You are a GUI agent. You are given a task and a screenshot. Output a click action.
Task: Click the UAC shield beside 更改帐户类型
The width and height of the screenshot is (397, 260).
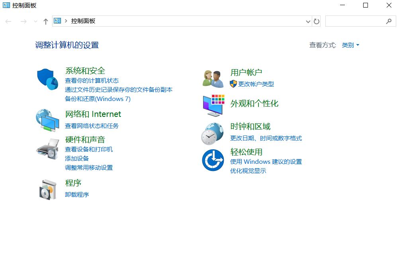[x=233, y=84]
